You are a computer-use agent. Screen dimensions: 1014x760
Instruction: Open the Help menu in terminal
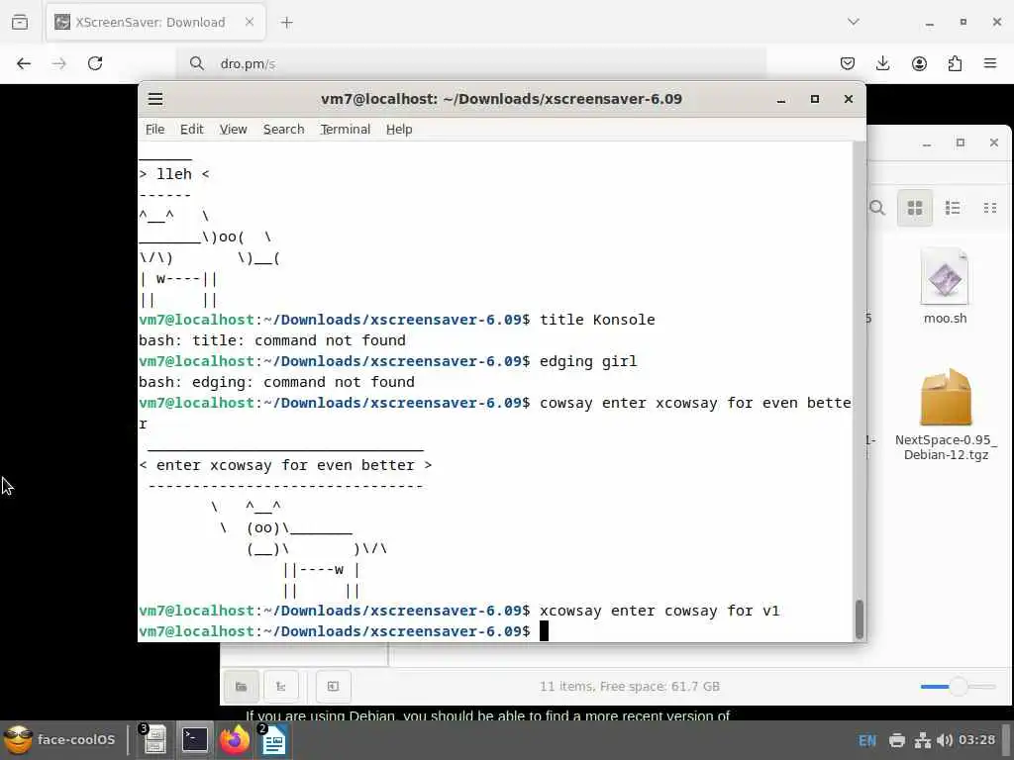coord(399,130)
